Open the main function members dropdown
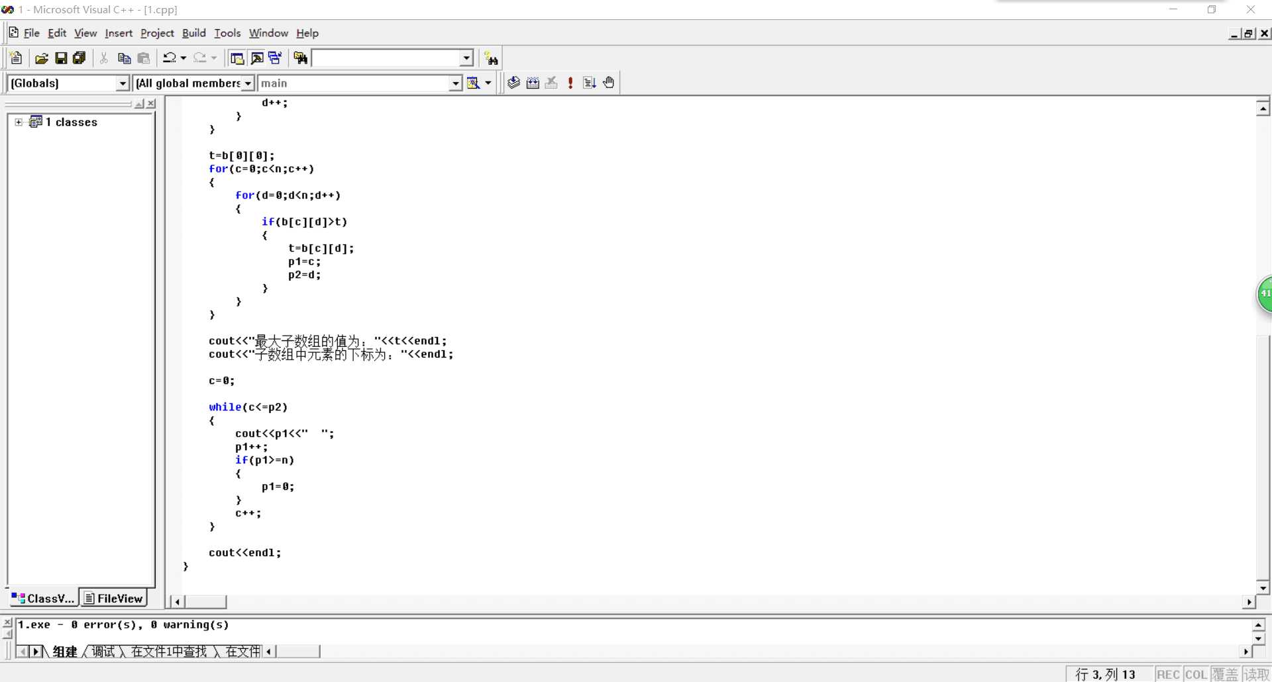Image resolution: width=1272 pixels, height=682 pixels. pos(456,83)
